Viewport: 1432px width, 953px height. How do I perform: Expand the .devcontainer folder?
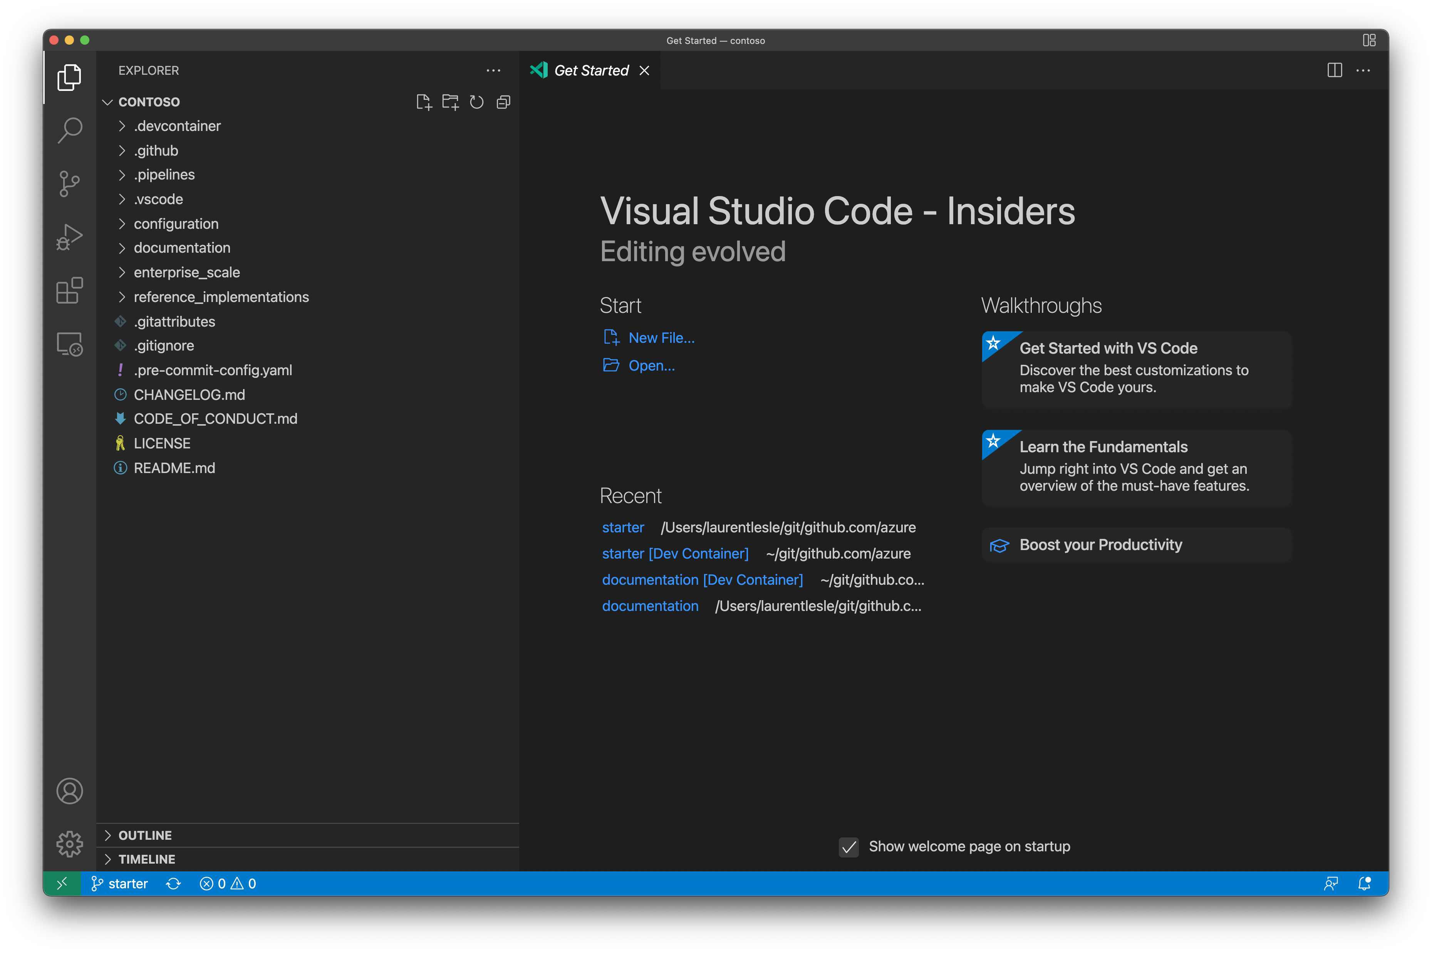point(177,126)
